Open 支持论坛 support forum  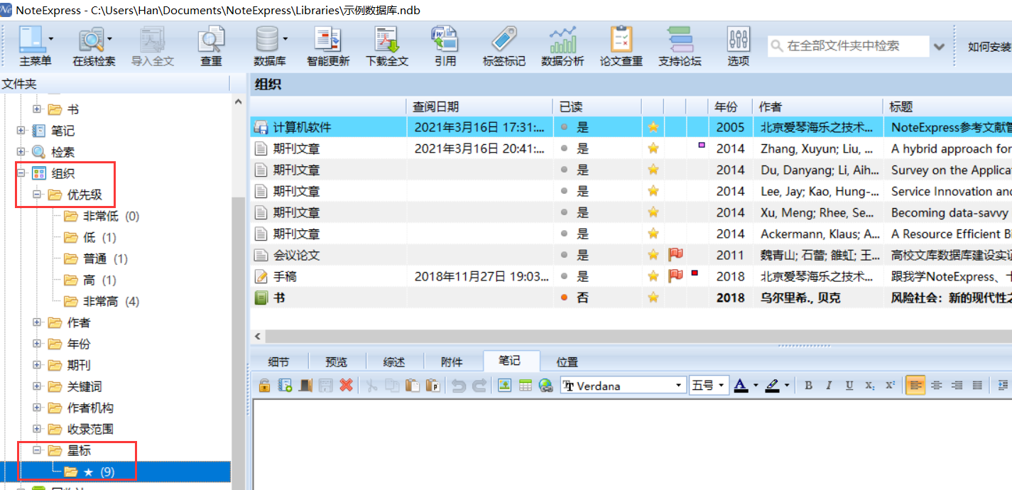680,46
